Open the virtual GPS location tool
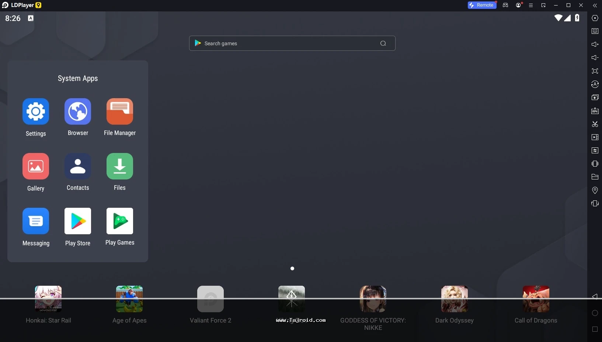The width and height of the screenshot is (602, 342). click(595, 190)
